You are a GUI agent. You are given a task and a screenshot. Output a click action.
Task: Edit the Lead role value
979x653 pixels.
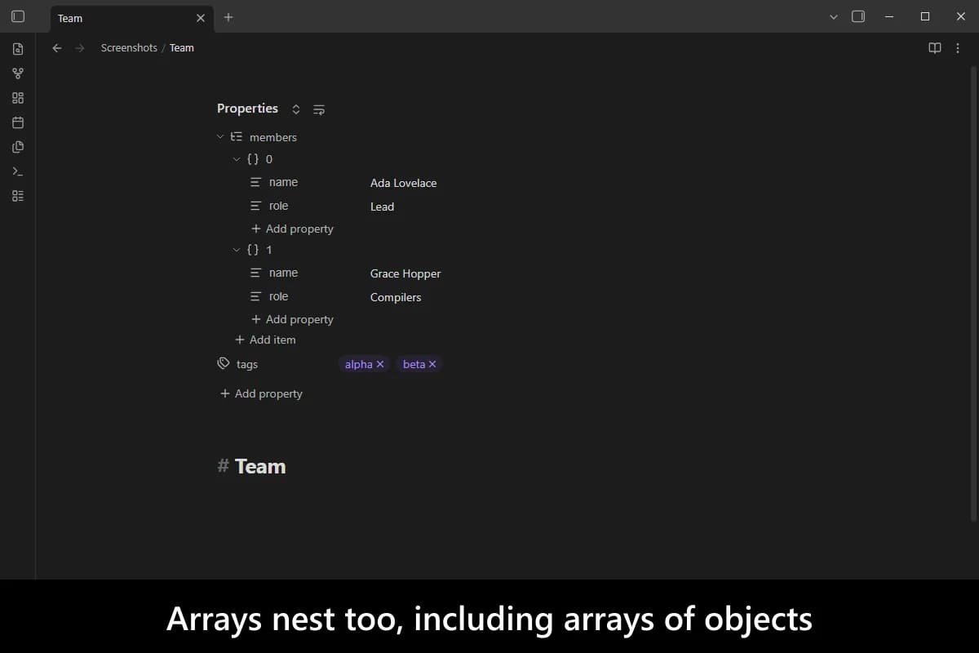pos(382,207)
